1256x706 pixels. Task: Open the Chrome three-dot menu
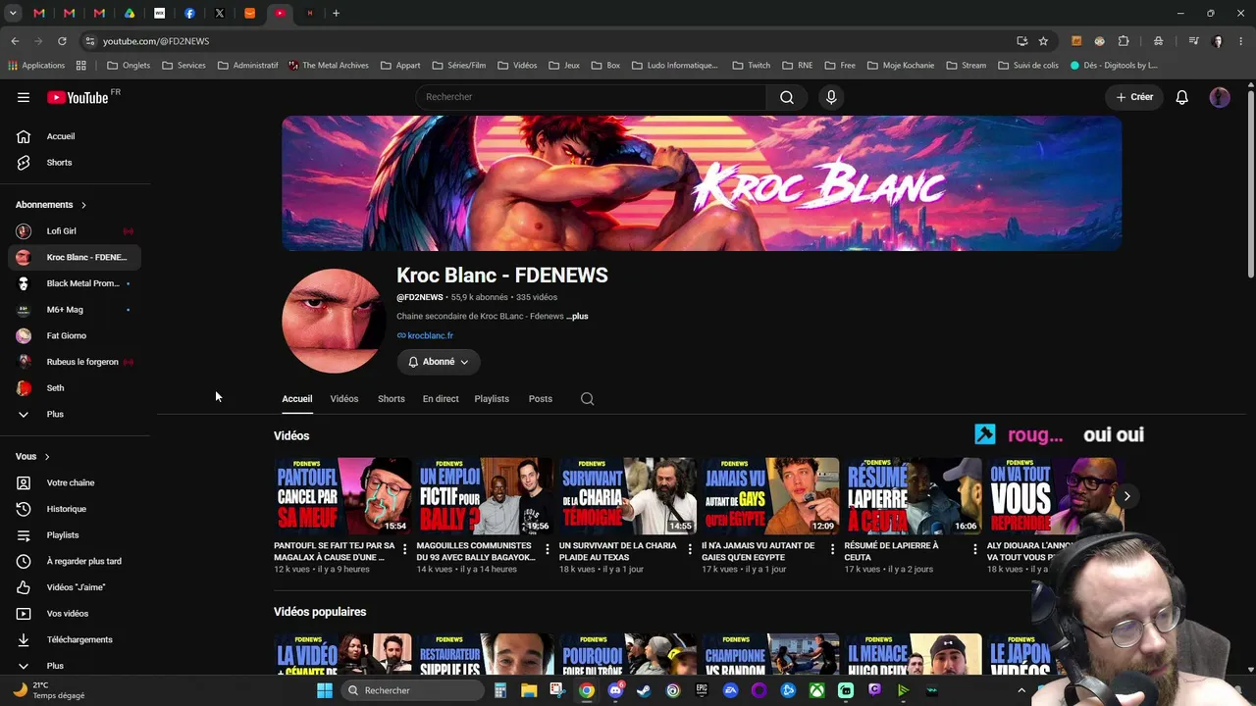(1239, 41)
